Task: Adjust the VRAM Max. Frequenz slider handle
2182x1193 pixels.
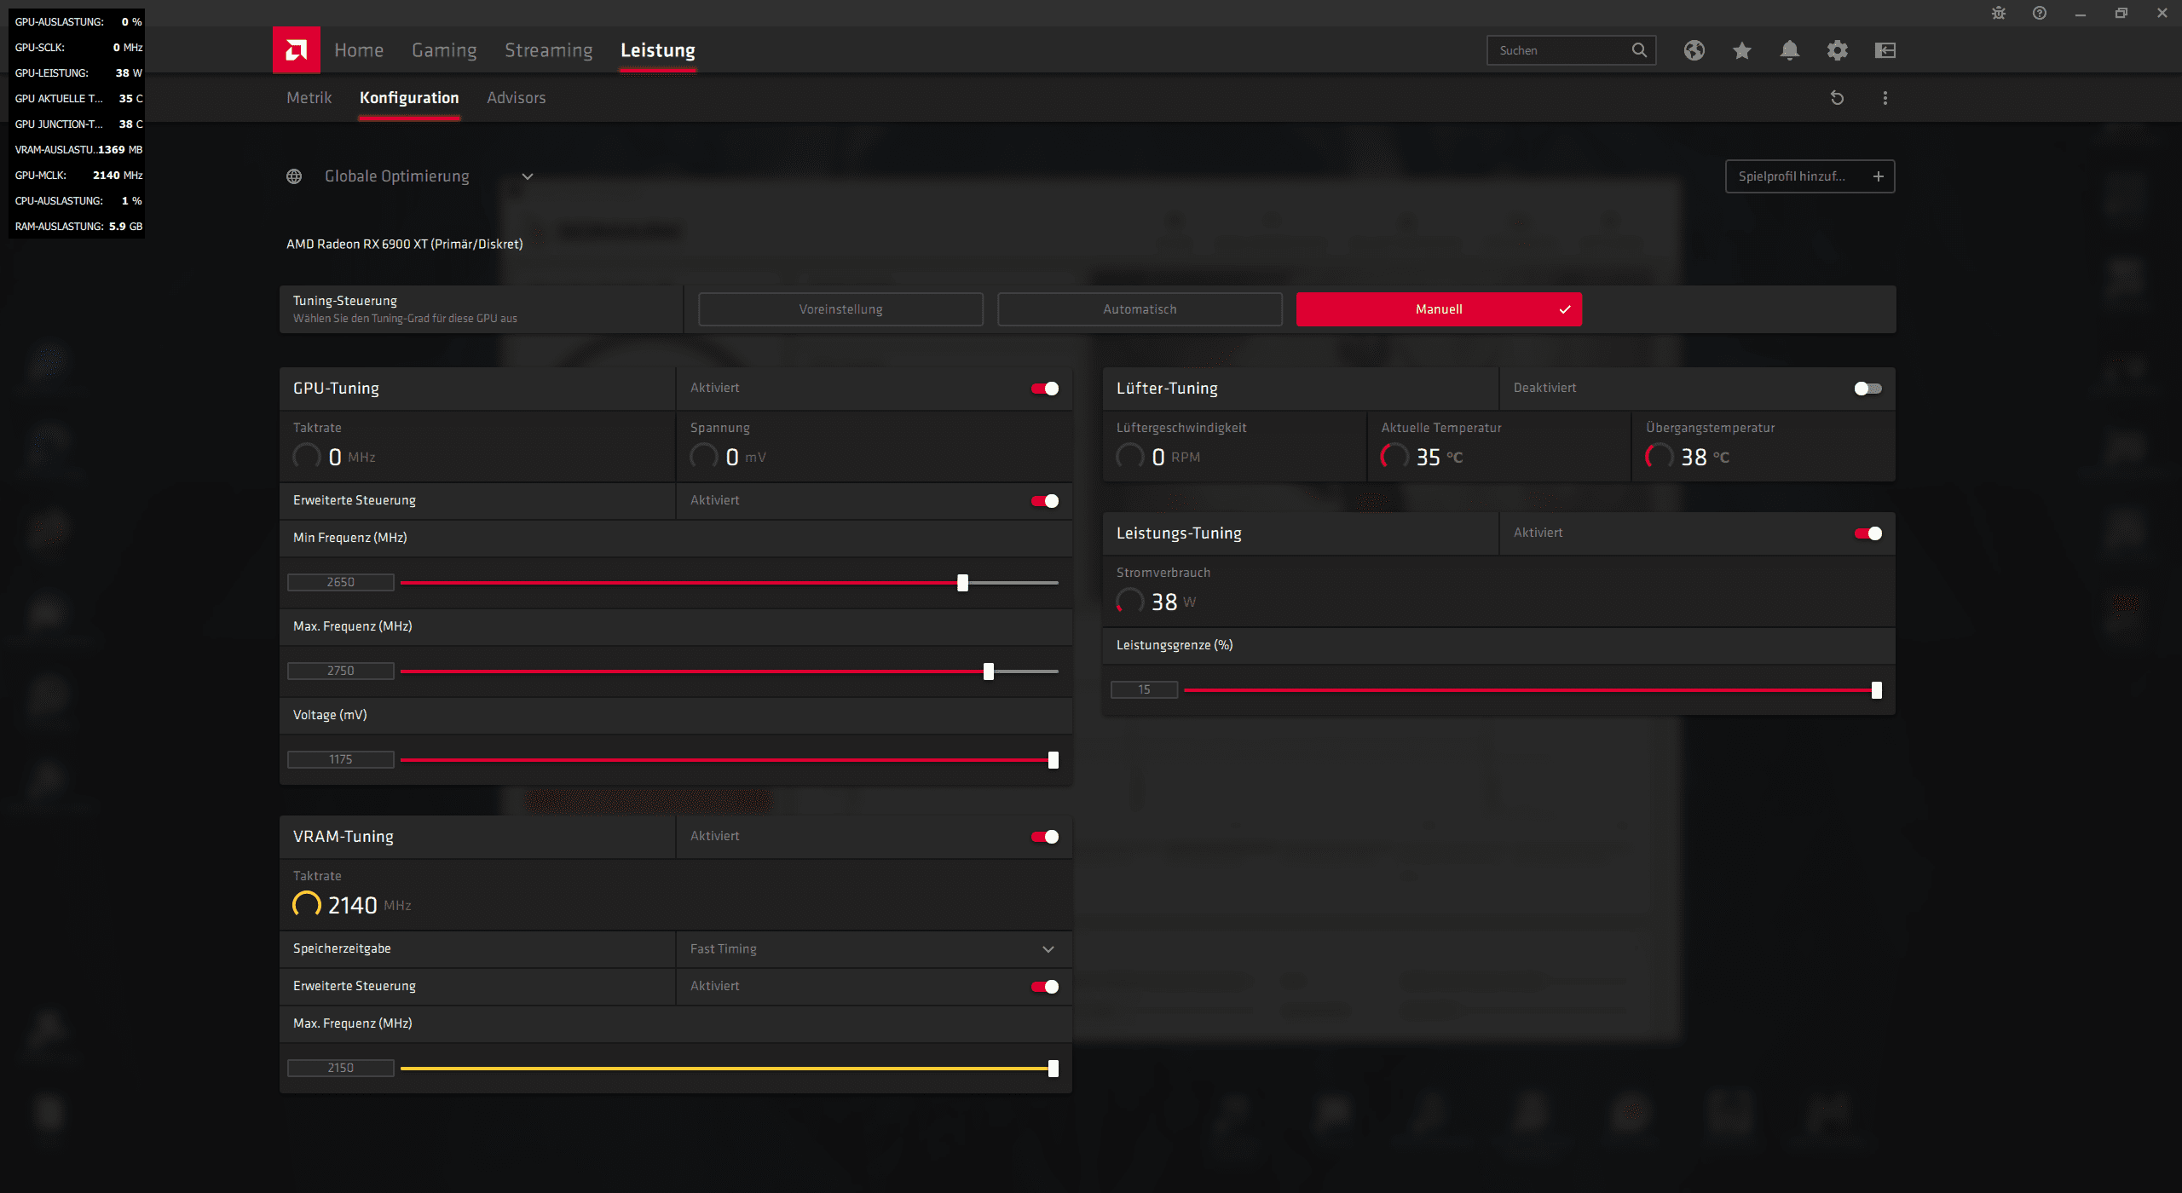Action: coord(1053,1069)
